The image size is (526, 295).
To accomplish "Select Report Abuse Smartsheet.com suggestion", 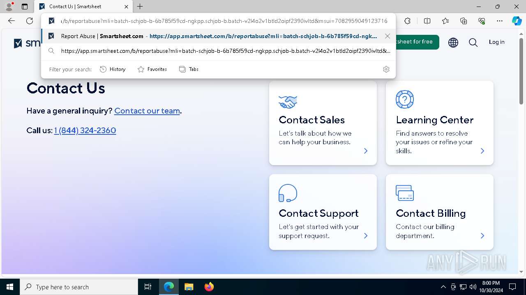I will pyautogui.click(x=219, y=36).
